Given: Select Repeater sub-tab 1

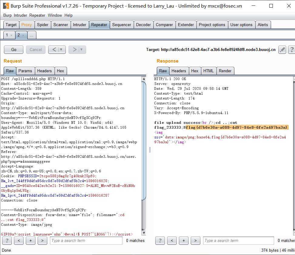Looking at the screenshot, I should [x=7, y=35].
